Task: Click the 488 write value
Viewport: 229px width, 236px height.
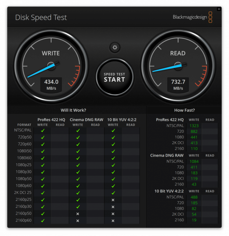Action: pos(194,197)
